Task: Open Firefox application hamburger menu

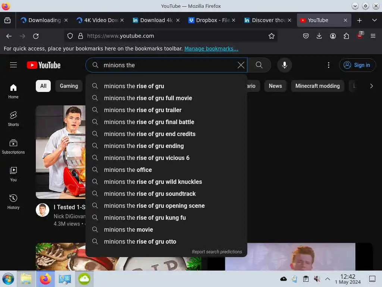Action: [x=373, y=36]
